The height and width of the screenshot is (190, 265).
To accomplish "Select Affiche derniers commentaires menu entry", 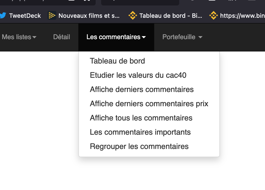I will tap(142, 89).
